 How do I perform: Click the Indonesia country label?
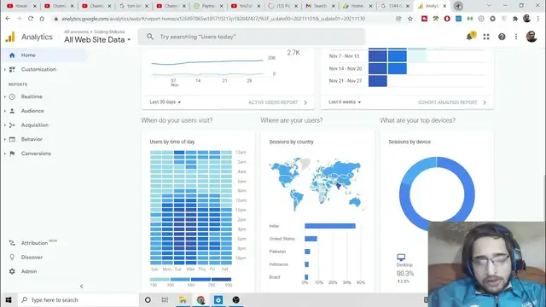click(278, 264)
